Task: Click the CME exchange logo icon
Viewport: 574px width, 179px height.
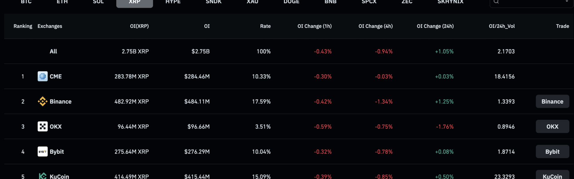Action: [x=42, y=76]
